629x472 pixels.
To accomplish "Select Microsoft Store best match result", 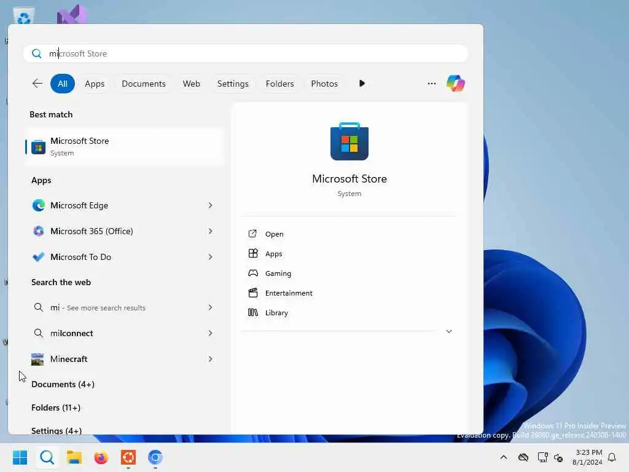I will (x=124, y=146).
